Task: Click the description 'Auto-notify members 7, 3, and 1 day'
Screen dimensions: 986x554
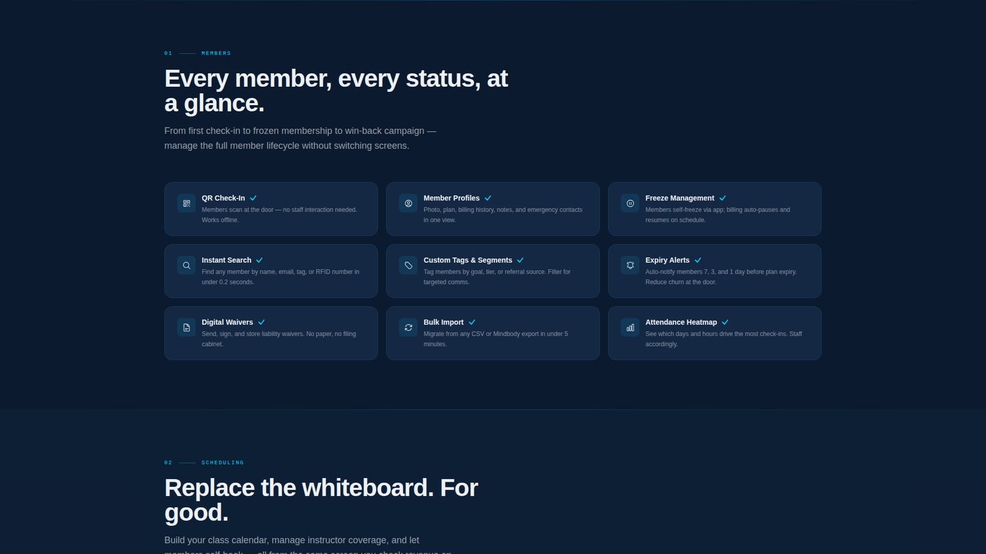Action: 721,277
